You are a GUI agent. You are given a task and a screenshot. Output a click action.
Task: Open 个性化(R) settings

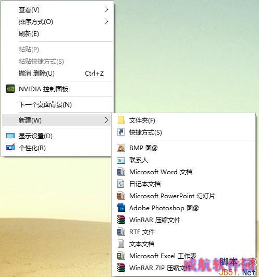click(x=57, y=148)
